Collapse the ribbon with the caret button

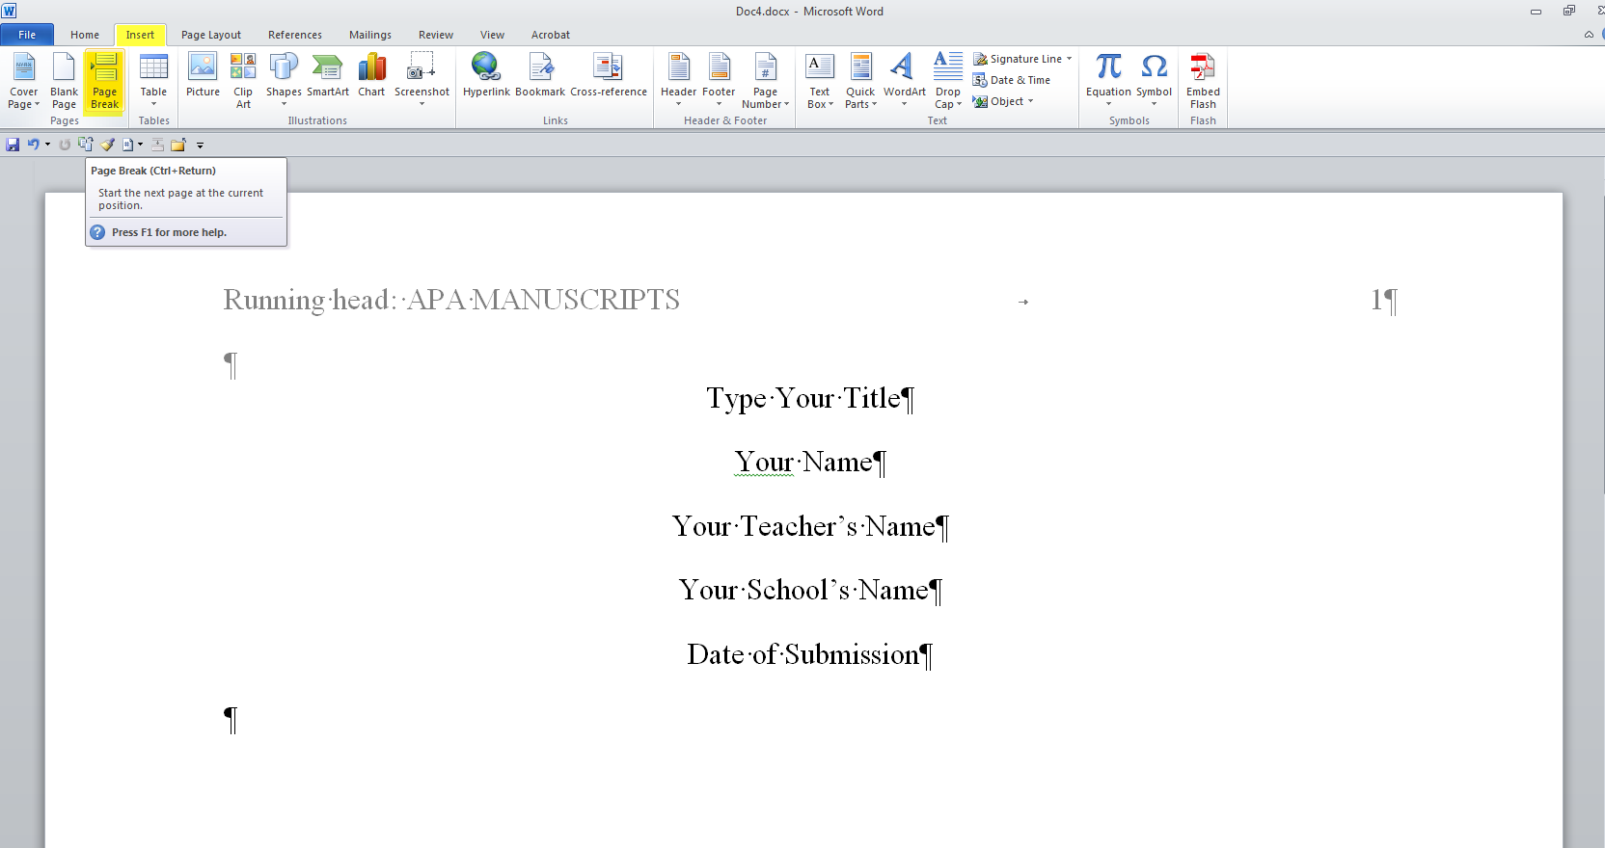1589,35
